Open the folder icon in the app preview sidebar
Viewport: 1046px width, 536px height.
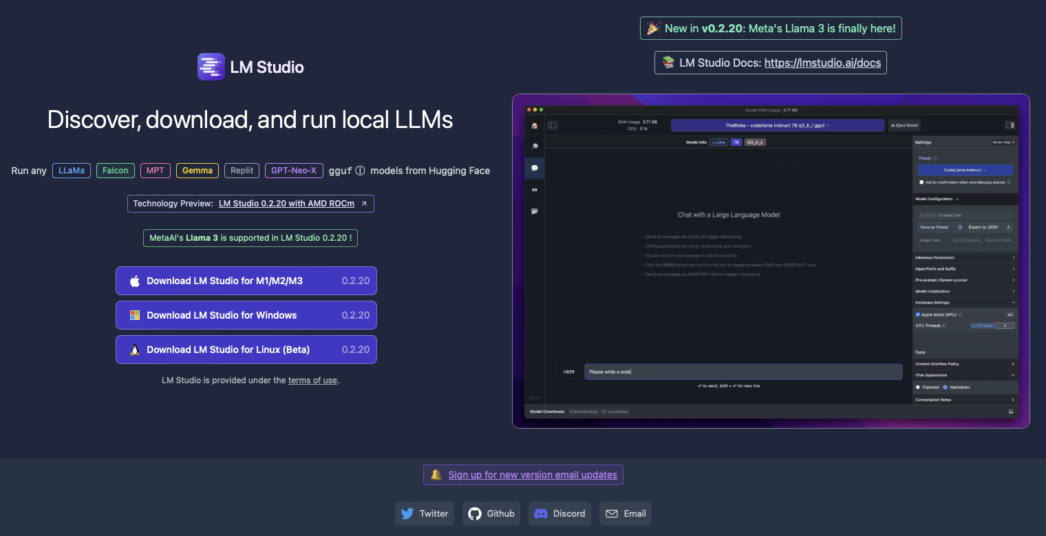pos(534,211)
